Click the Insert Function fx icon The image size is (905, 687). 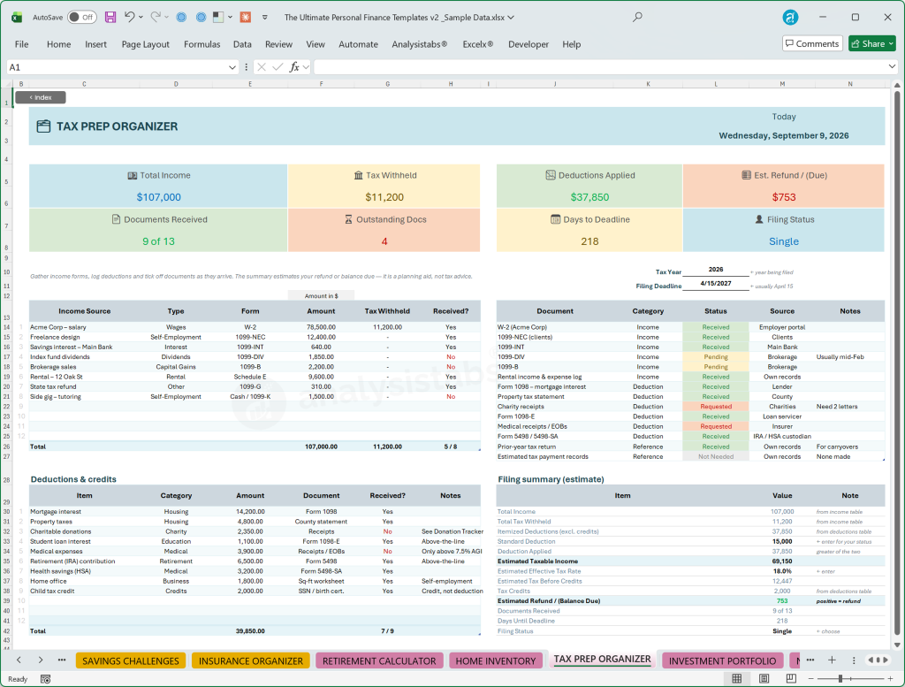294,67
